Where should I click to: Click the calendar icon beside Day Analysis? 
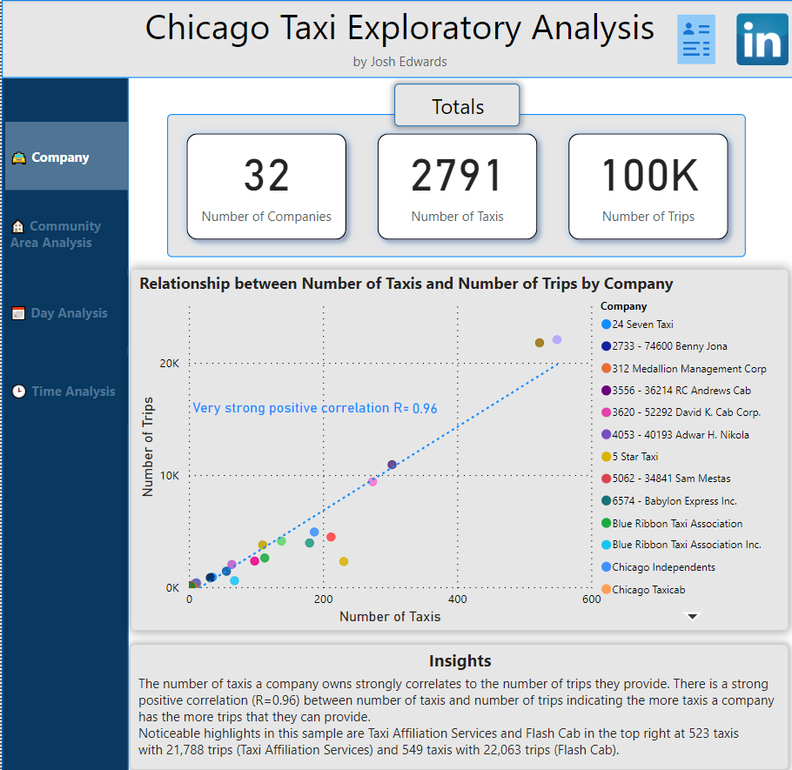[x=18, y=313]
